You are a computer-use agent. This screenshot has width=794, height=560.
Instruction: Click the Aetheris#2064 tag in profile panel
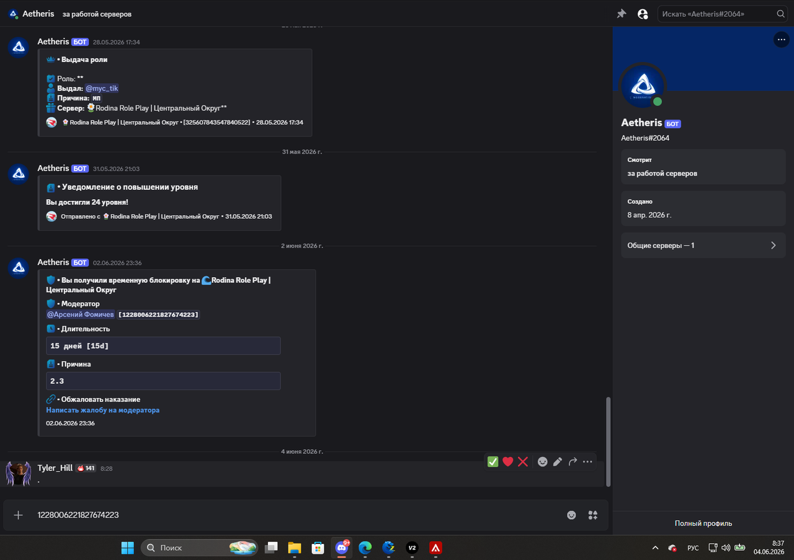645,138
